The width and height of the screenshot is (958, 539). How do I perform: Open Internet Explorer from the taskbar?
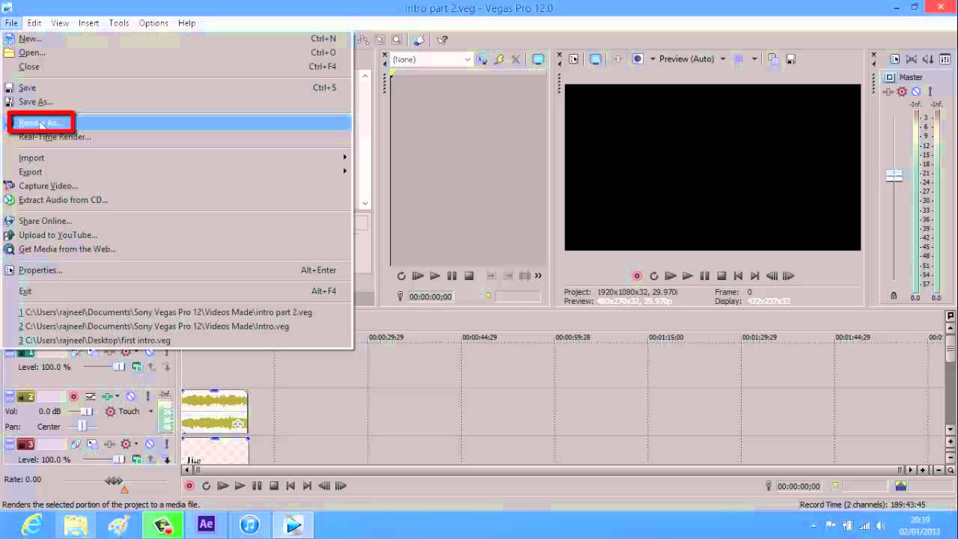32,525
